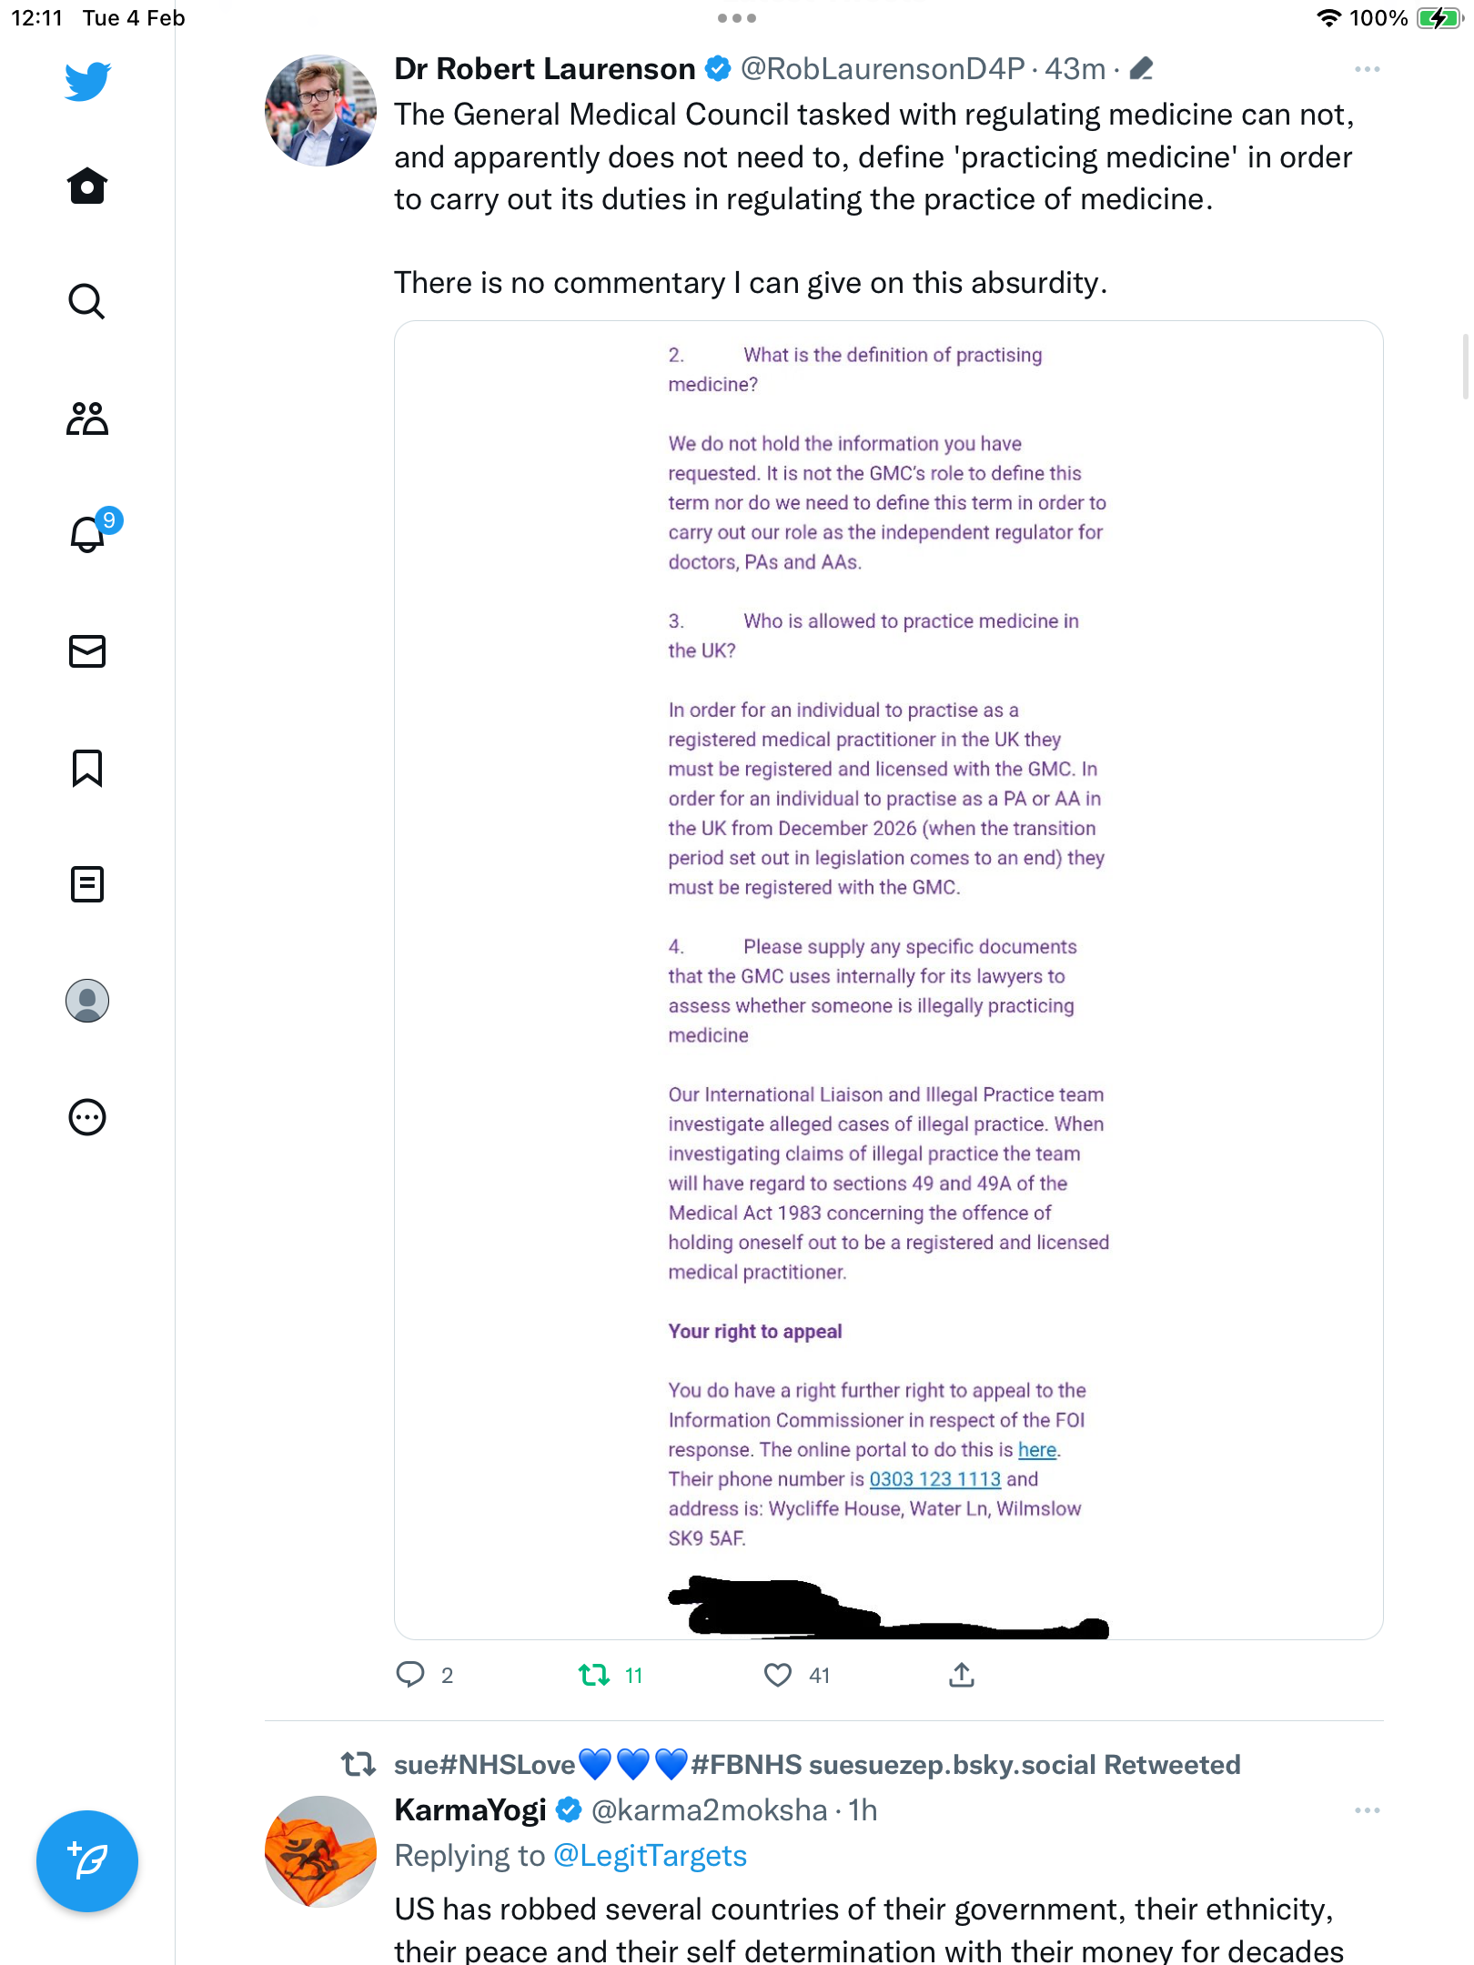Open the Search magnifier icon

pyautogui.click(x=87, y=301)
